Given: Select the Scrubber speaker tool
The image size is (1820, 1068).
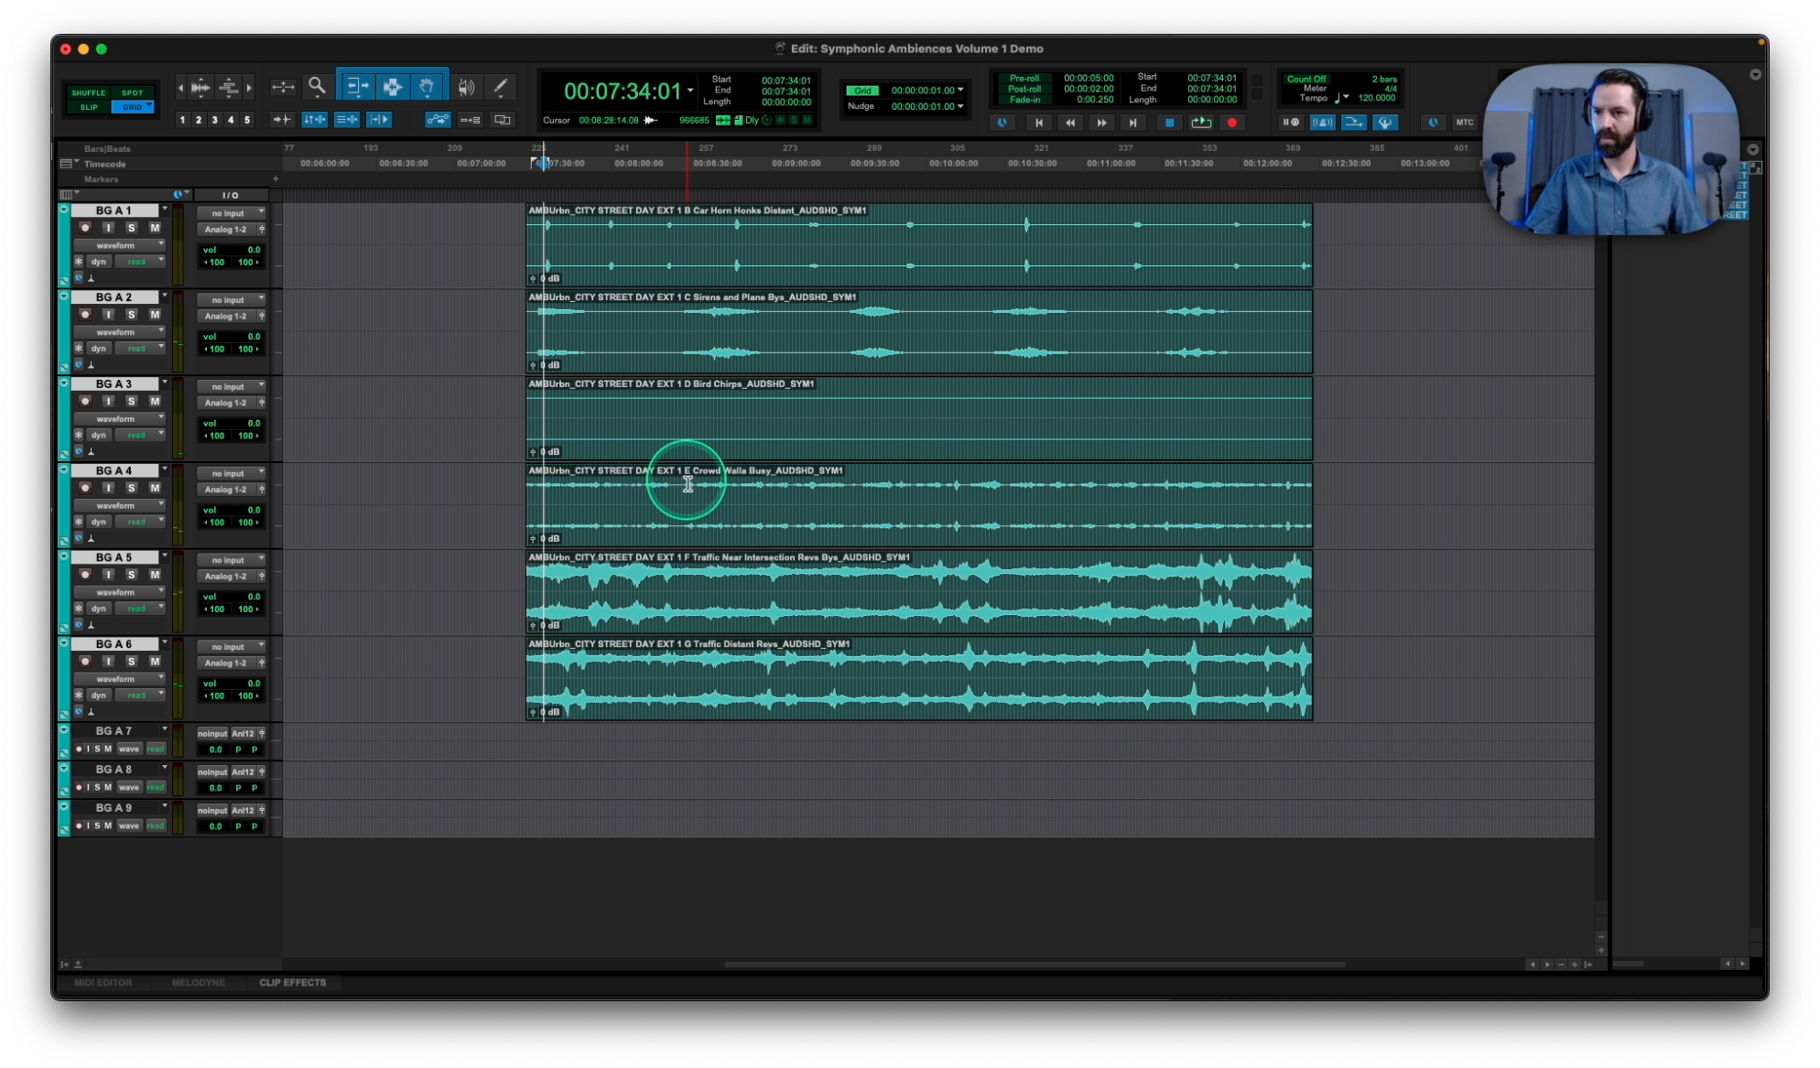Looking at the screenshot, I should (x=467, y=87).
